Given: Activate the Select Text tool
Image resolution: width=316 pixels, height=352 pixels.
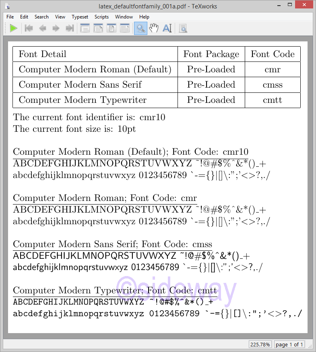Looking at the screenshot, I should tap(167, 29).
